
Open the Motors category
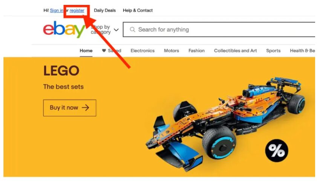[172, 51]
